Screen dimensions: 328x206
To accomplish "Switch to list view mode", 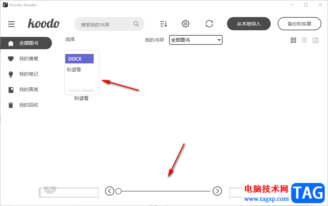I will tap(304, 40).
